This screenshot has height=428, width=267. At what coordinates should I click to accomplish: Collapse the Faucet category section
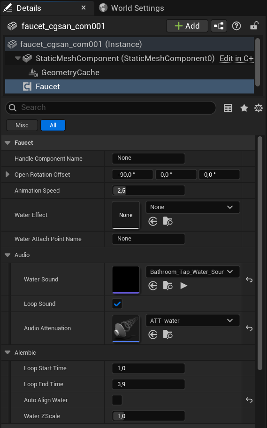pos(8,143)
